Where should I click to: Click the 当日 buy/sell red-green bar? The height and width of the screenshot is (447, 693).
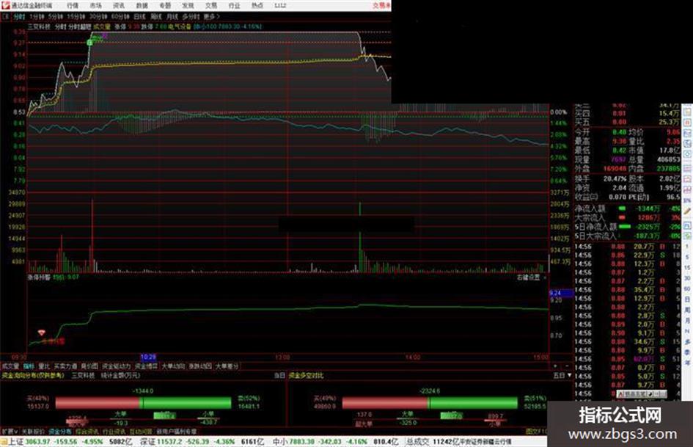coord(143,402)
